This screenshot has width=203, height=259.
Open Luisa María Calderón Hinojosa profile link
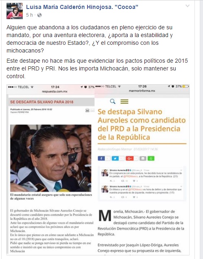click(82, 7)
